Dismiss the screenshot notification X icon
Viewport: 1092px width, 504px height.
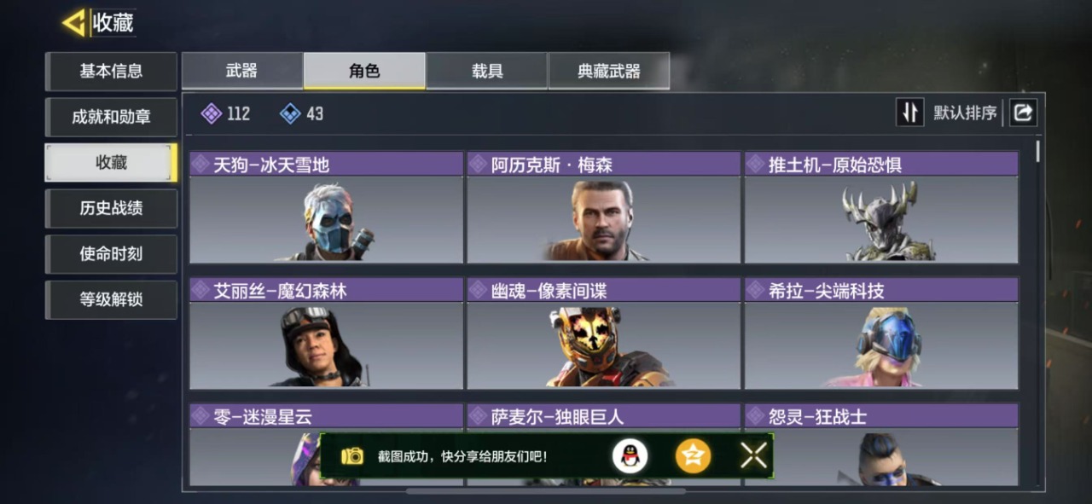(754, 455)
